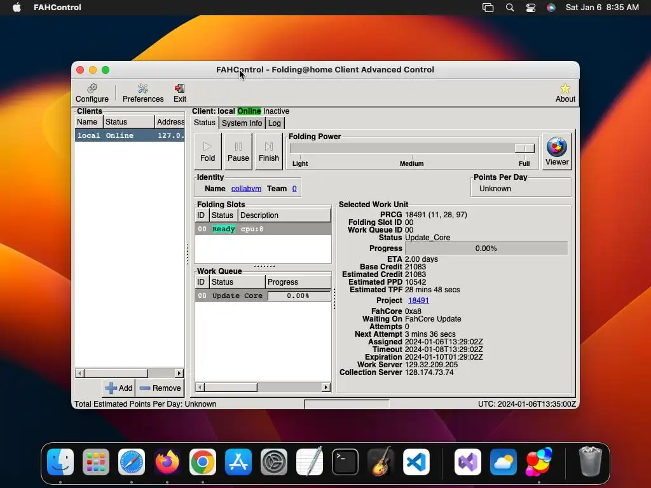Click the Stage Manager menu bar icon
Screen dimensions: 651x488
488,8
